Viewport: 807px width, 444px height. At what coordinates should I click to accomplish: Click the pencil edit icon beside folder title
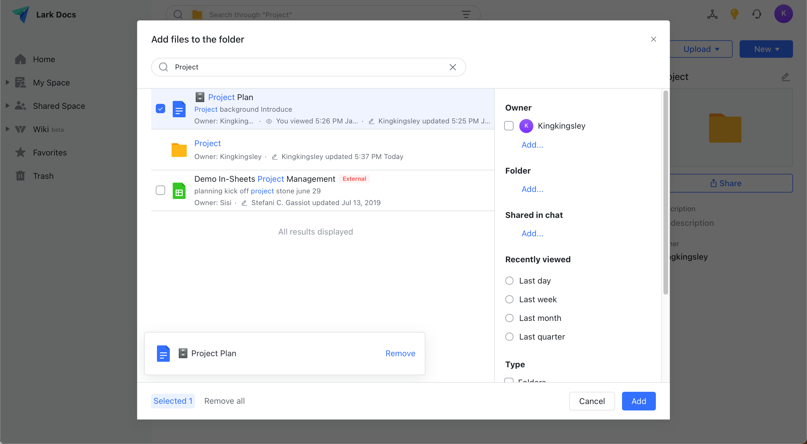pyautogui.click(x=786, y=77)
